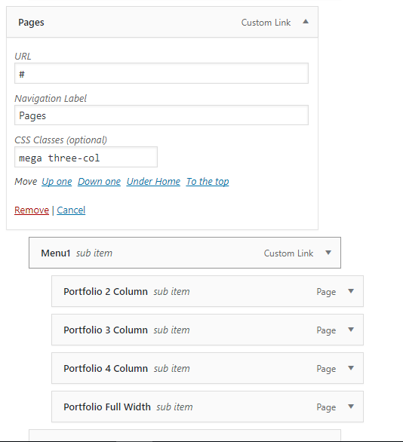Collapse the Pages menu item arrow
This screenshot has width=403, height=442.
[x=306, y=22]
